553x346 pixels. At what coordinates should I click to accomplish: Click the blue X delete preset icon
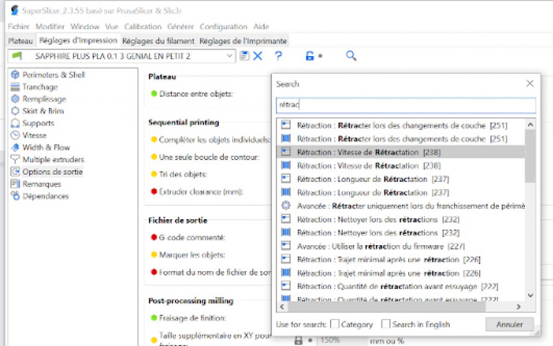click(x=258, y=56)
